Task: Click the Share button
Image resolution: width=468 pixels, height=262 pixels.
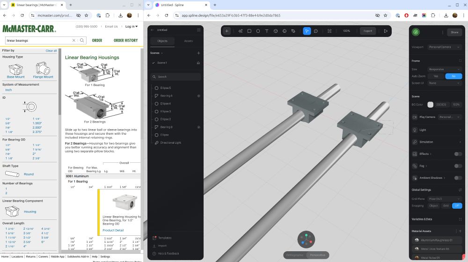Action: pos(454,32)
